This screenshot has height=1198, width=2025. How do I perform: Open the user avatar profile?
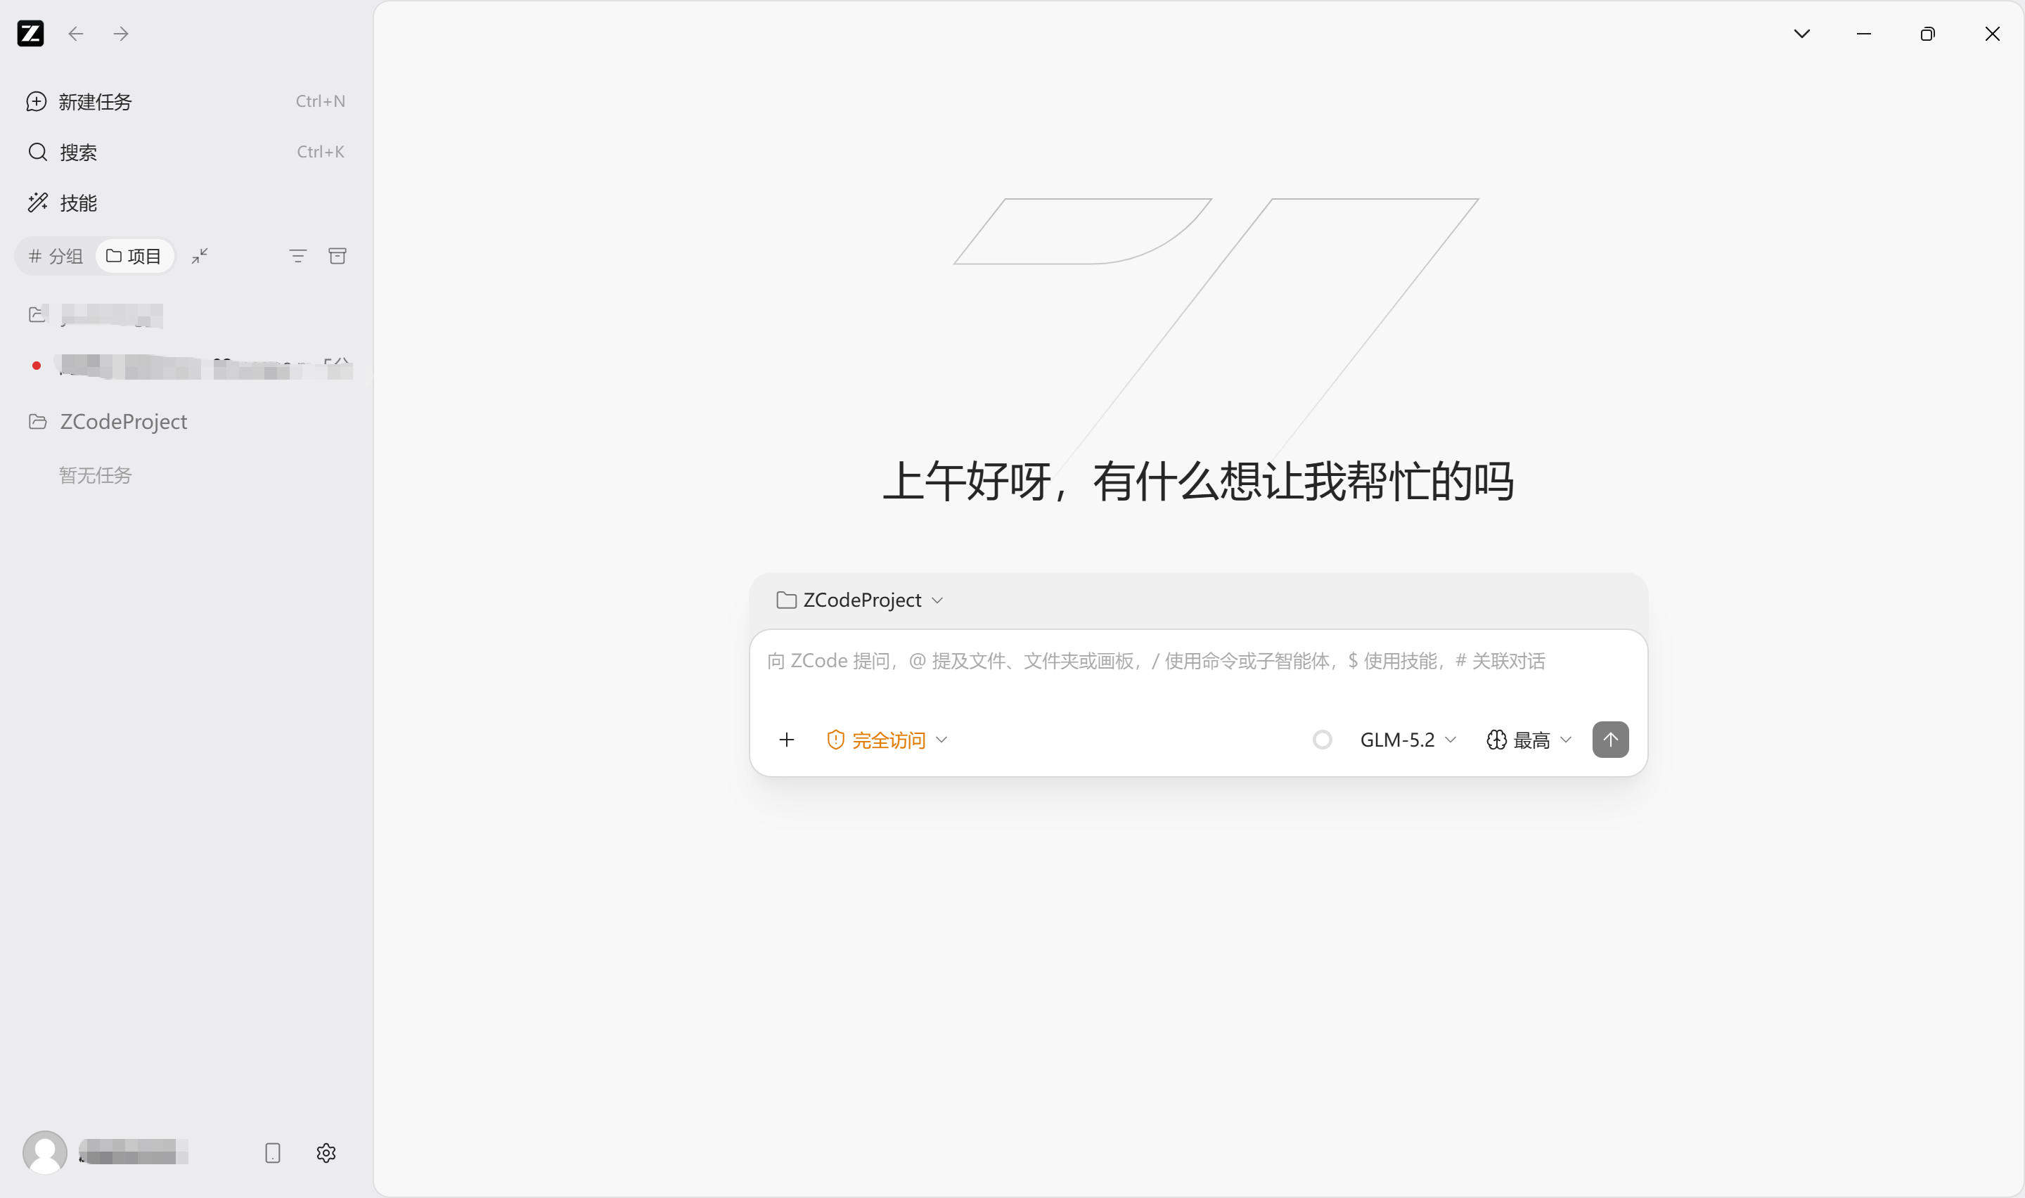[44, 1152]
